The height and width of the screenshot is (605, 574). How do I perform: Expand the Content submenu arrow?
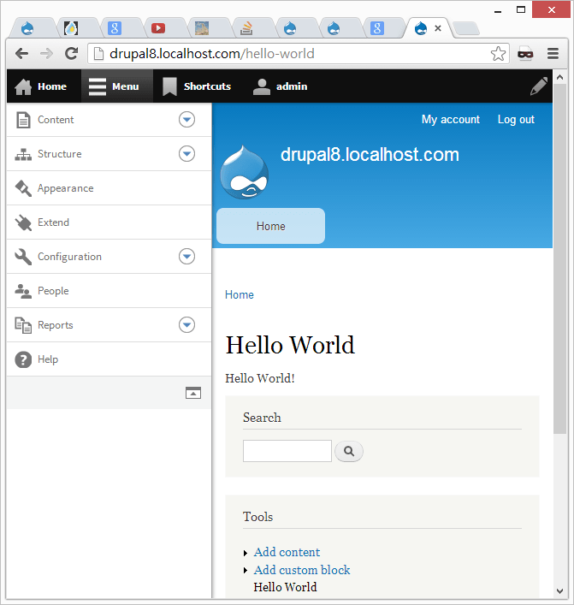click(187, 120)
